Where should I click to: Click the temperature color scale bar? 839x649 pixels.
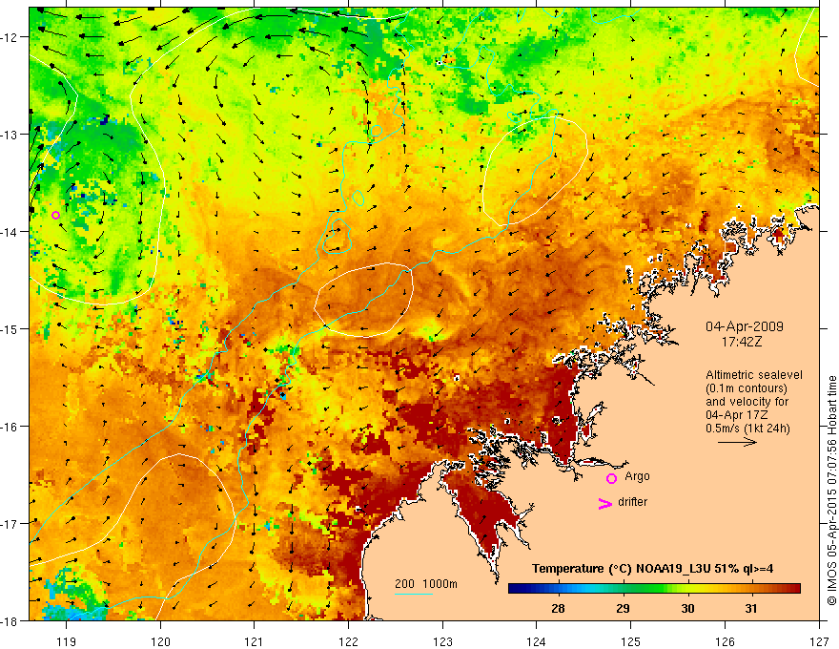click(x=654, y=589)
